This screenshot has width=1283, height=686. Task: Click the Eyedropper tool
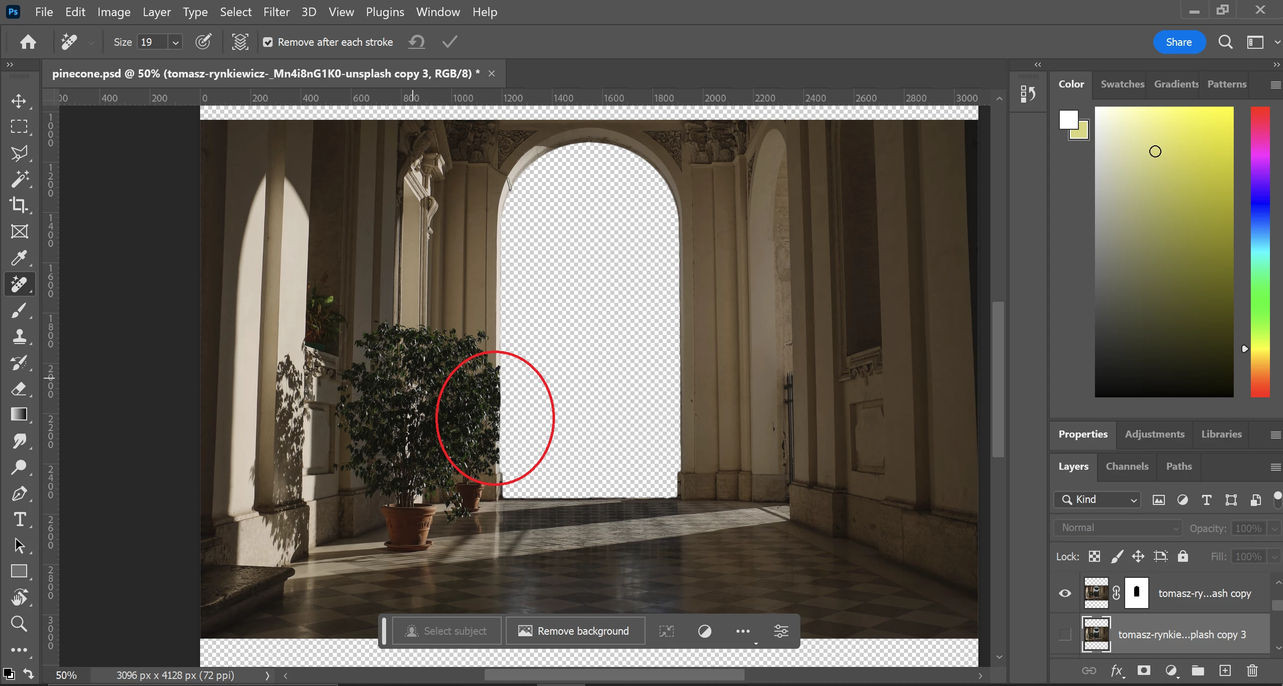(19, 258)
